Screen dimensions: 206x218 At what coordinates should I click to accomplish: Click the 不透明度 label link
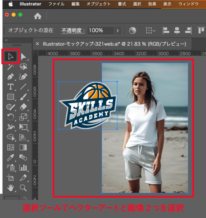73,30
